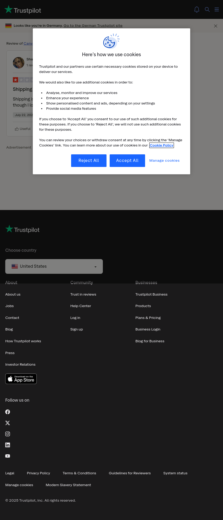Open Business Login link
This screenshot has width=223, height=520.
pos(148,329)
